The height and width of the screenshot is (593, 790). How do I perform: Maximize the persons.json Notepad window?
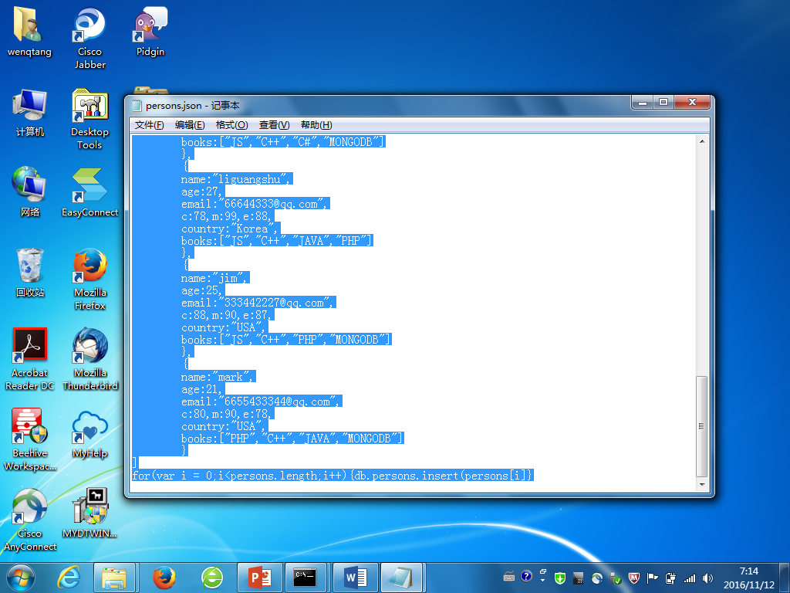[663, 103]
